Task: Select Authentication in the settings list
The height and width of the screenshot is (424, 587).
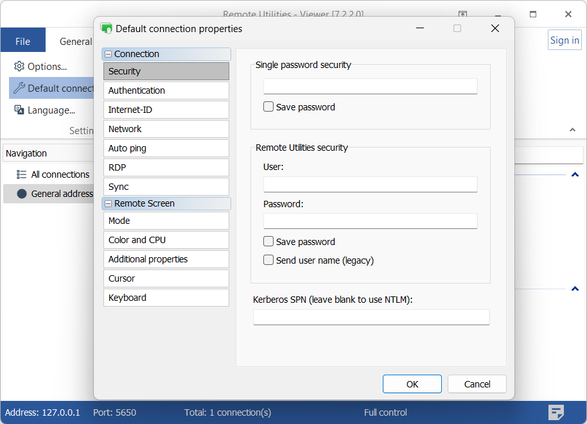Action: click(x=166, y=90)
